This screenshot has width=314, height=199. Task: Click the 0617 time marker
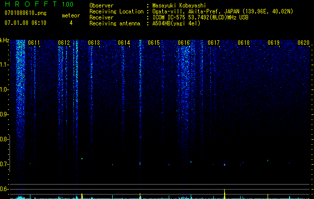pos(214,43)
